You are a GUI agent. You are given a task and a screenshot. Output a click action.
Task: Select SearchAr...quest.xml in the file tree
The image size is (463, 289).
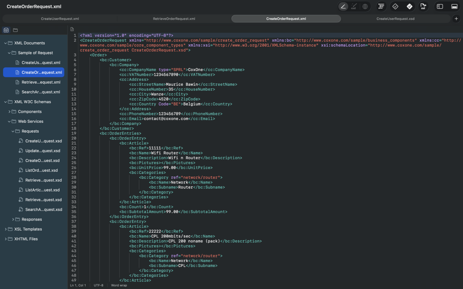40,92
